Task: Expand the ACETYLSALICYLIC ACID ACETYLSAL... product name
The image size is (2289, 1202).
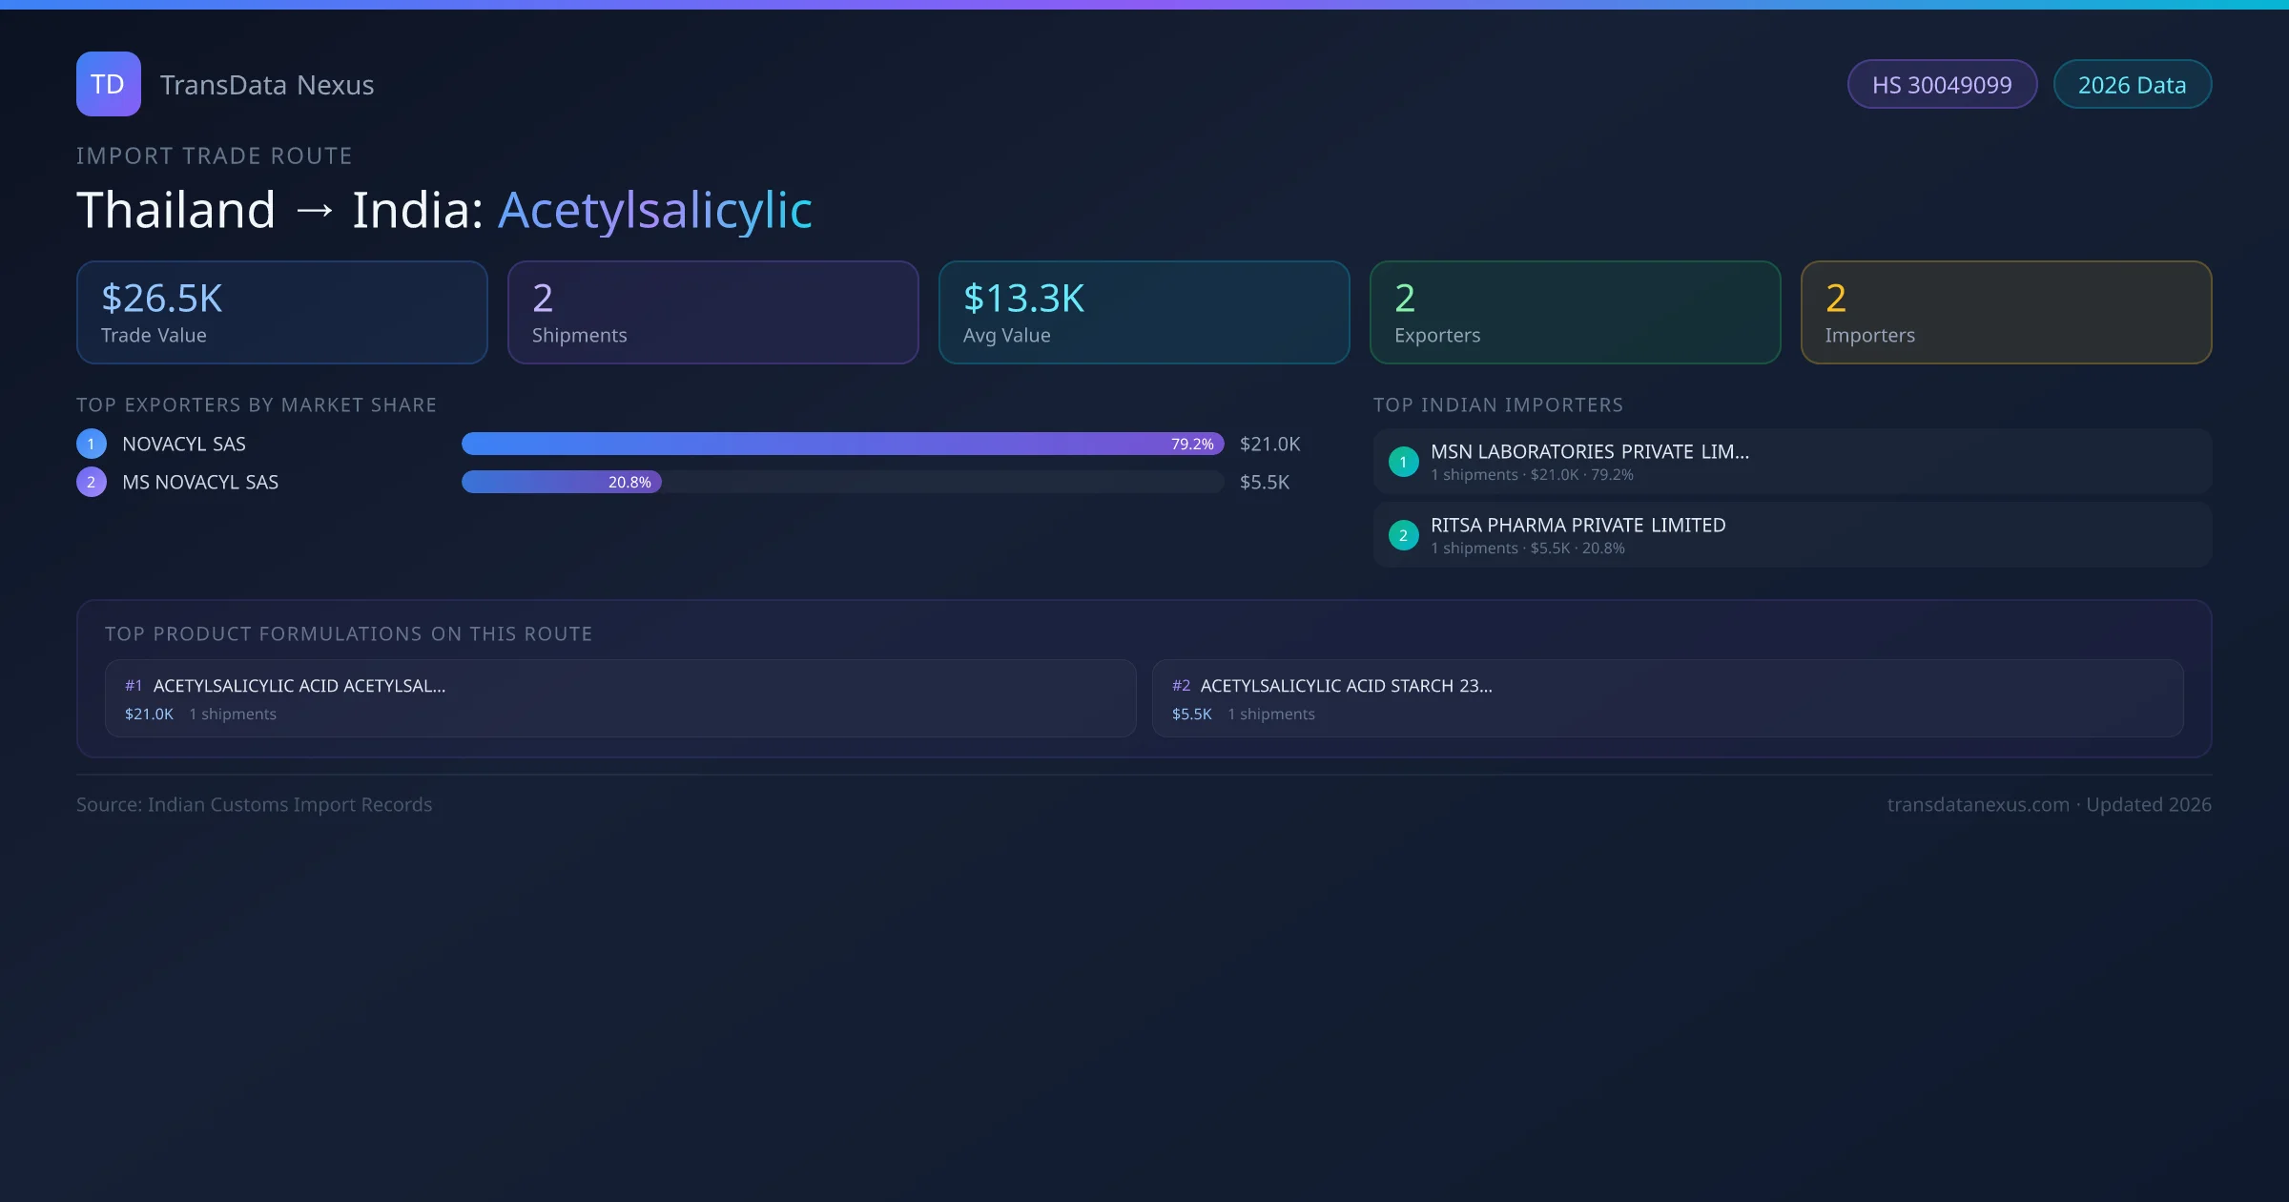Action: pyautogui.click(x=300, y=685)
